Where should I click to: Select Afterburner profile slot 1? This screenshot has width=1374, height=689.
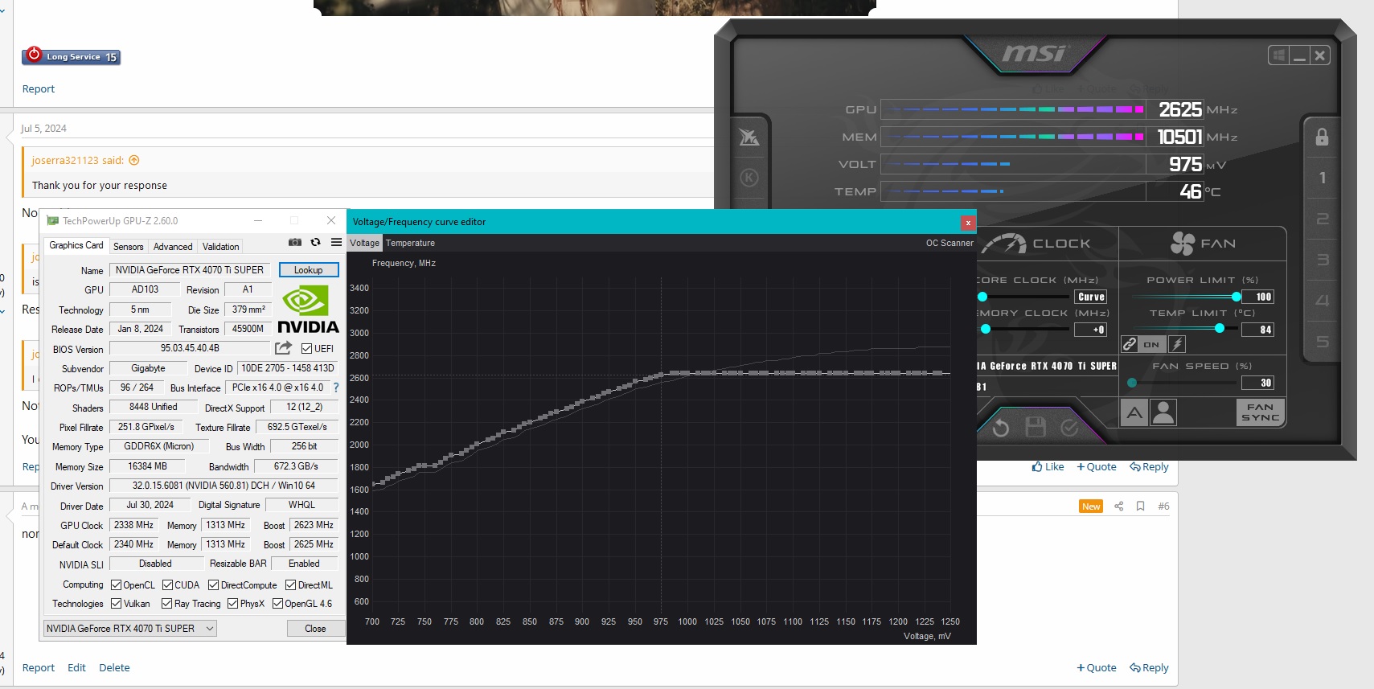1323,178
